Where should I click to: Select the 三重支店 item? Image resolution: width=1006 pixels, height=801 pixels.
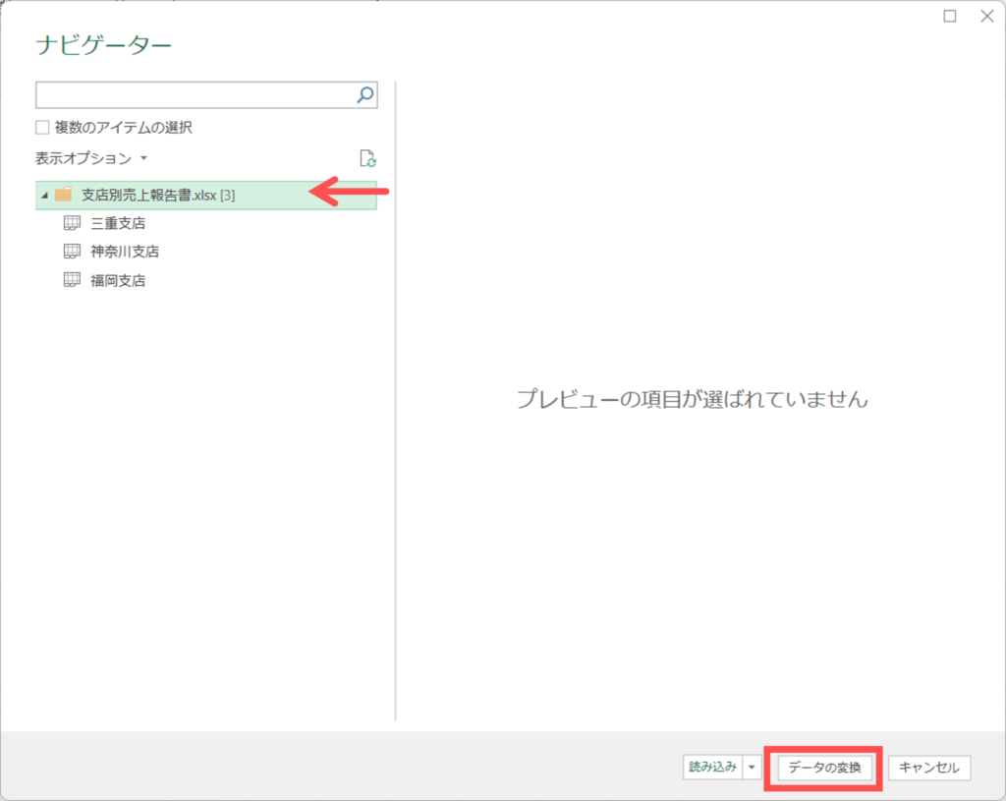[117, 223]
